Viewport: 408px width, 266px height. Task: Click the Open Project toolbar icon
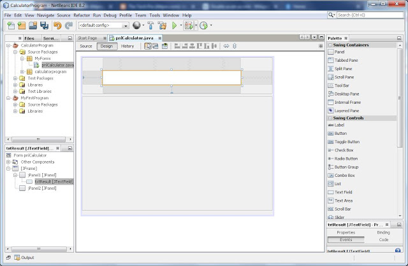[x=33, y=25]
